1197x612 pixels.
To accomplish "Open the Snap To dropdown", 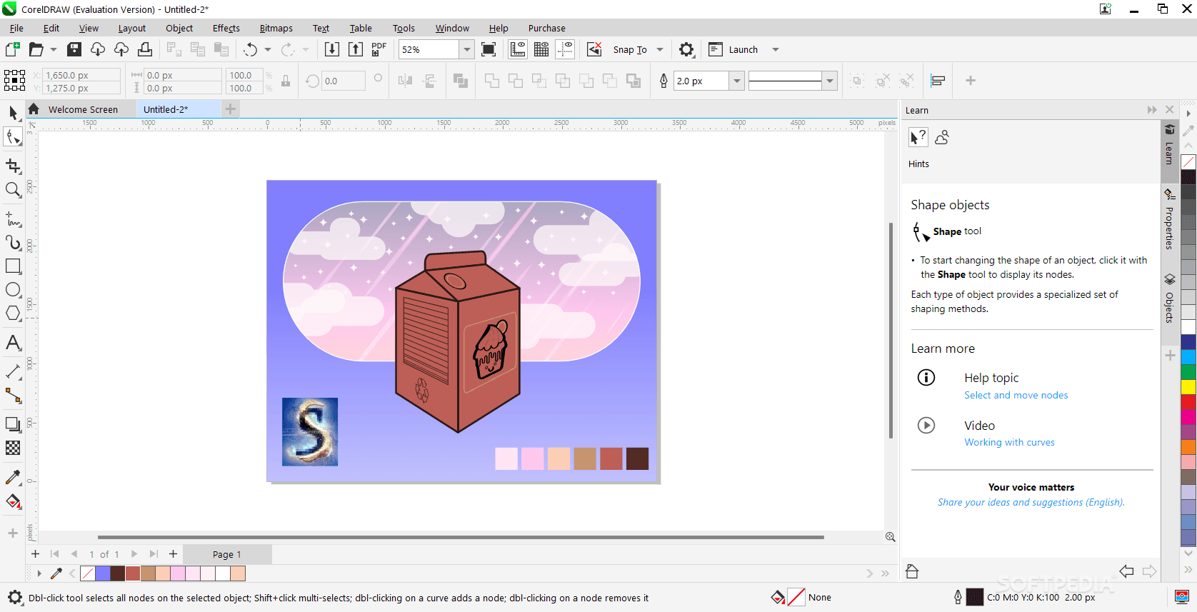I will tap(659, 49).
